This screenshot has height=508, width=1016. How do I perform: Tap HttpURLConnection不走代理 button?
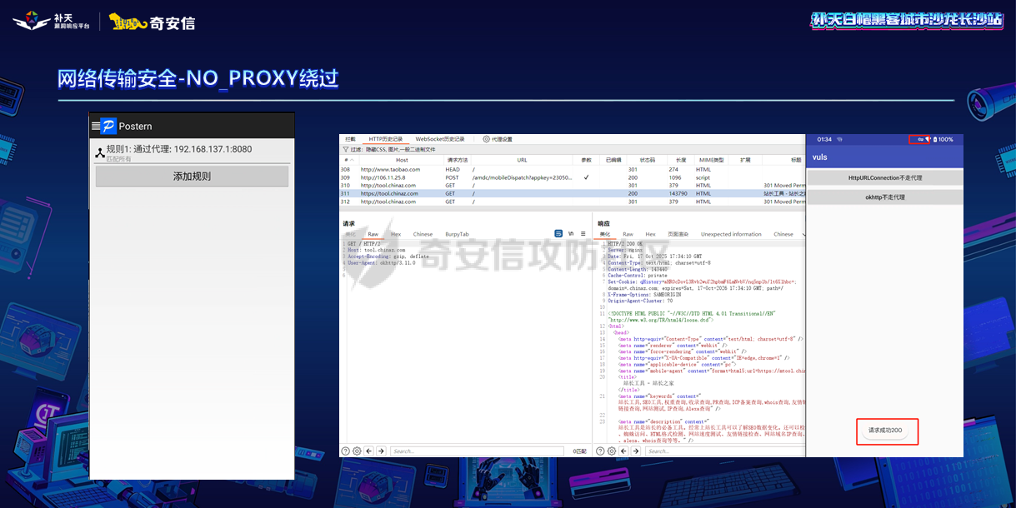click(x=885, y=178)
